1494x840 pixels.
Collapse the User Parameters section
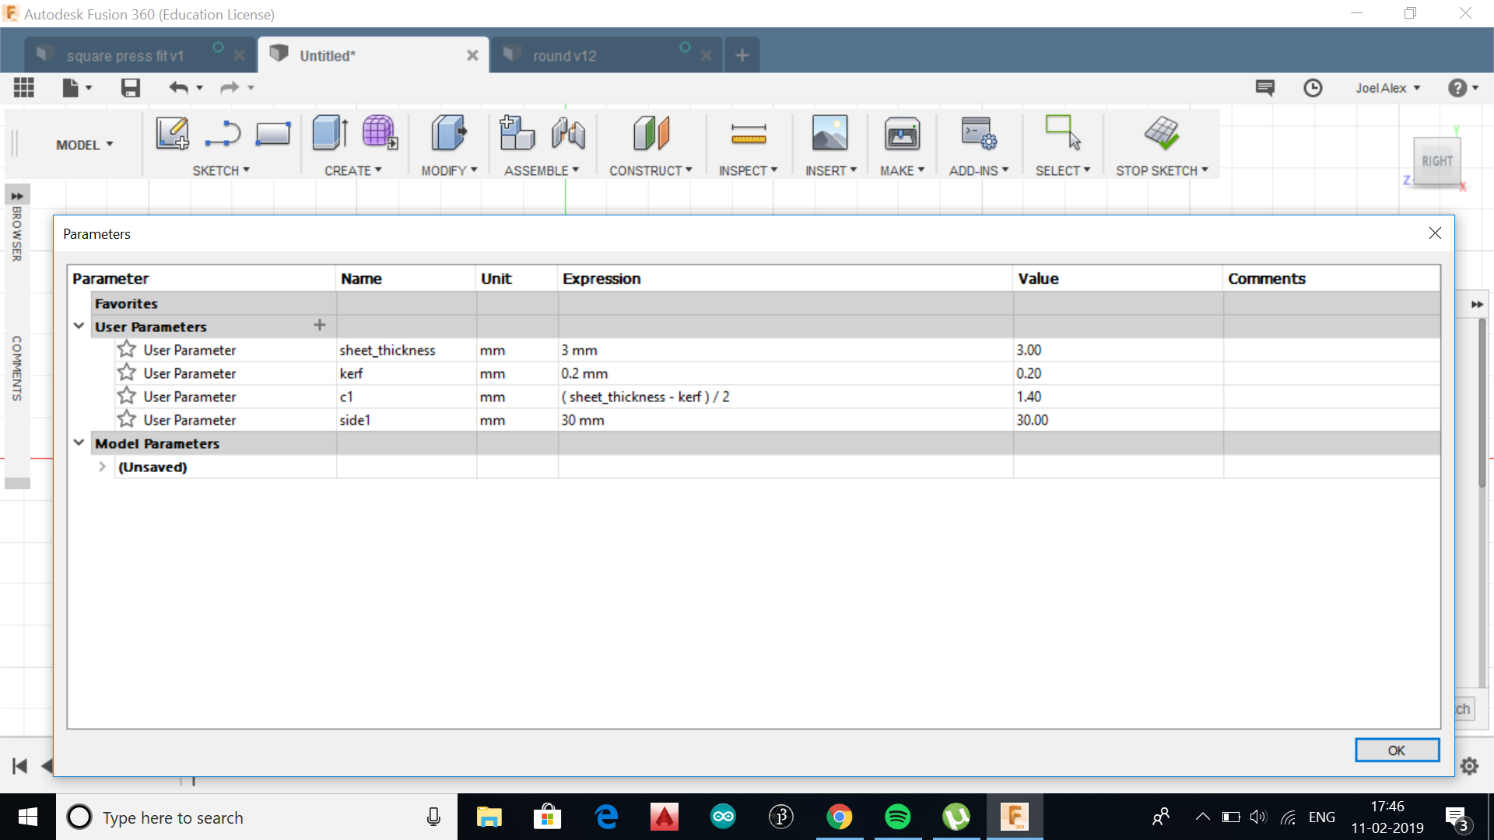(x=79, y=326)
